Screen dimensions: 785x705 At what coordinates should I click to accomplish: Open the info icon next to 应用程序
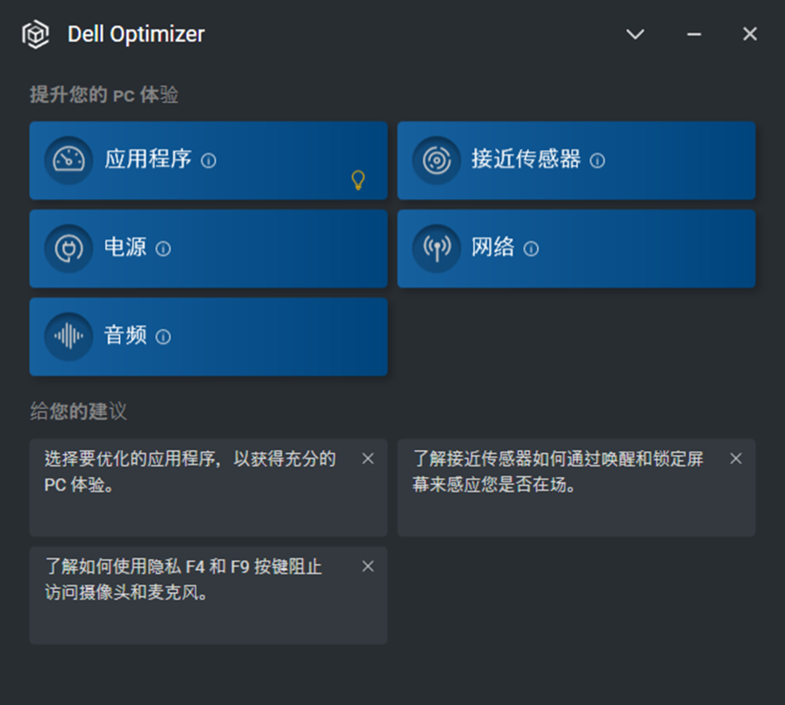point(209,161)
